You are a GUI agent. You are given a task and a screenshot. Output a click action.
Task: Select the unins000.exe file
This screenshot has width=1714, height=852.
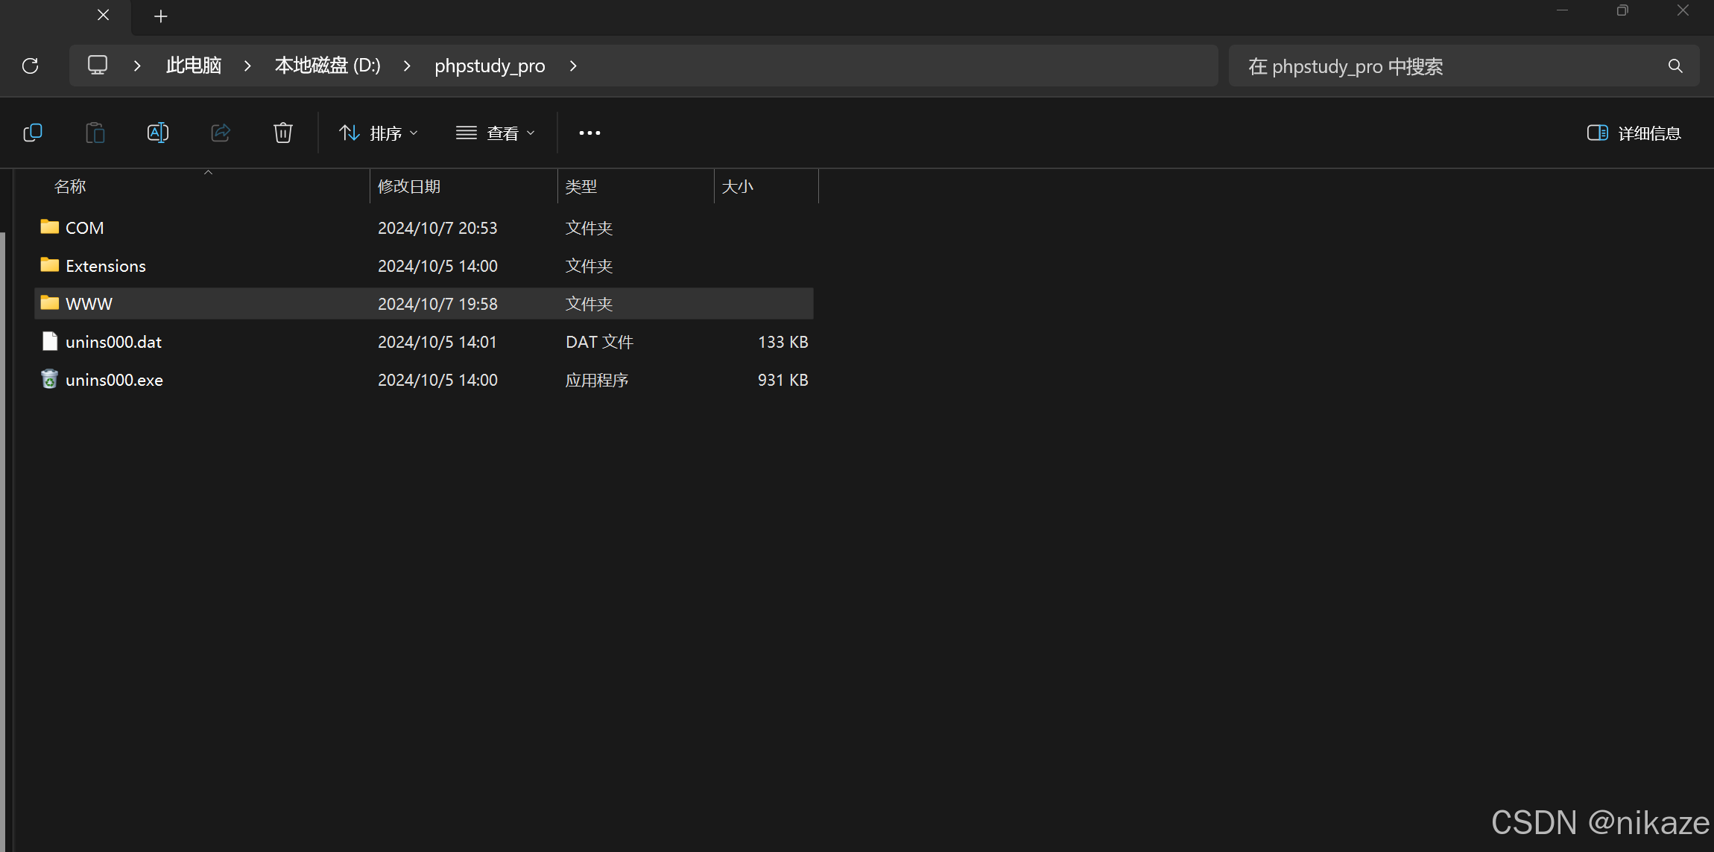(x=114, y=380)
